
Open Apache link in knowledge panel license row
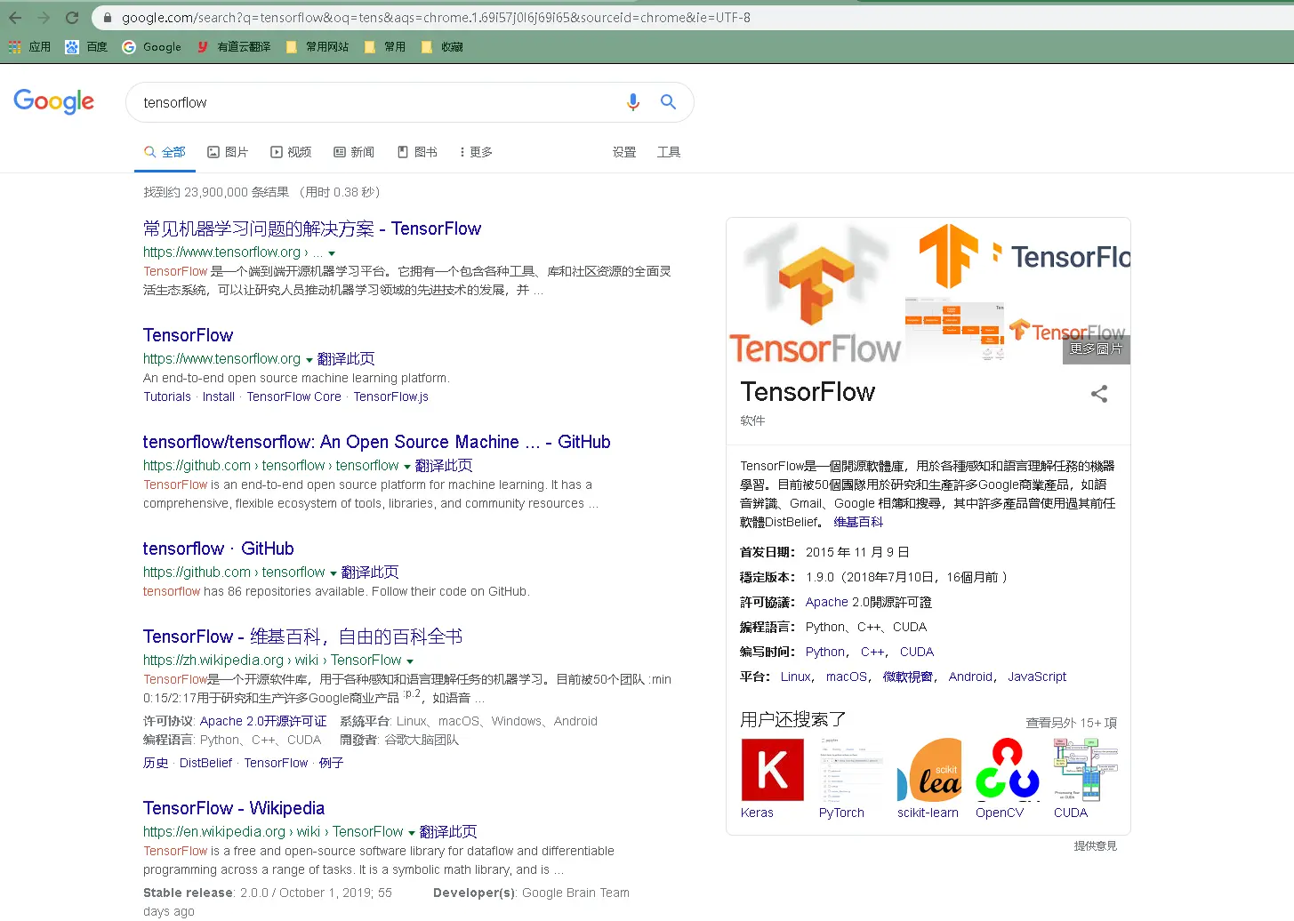(x=827, y=602)
